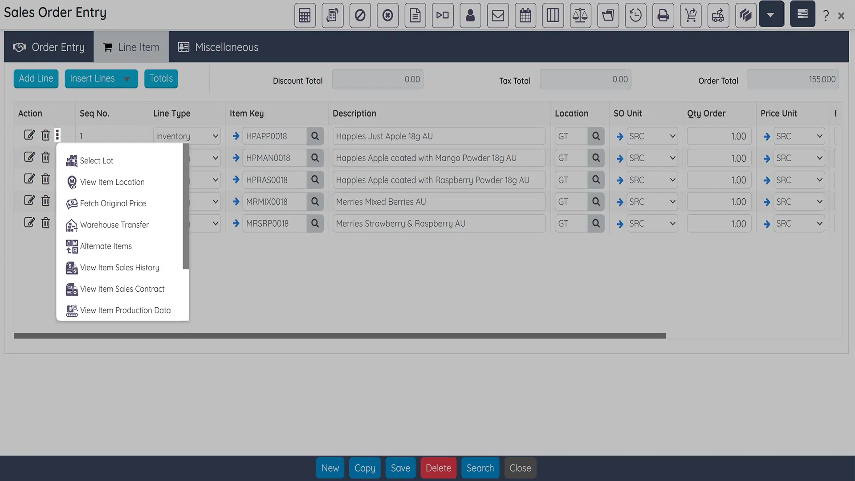Open Price Unit SRC dropdown for HPMAN0018 row

click(x=799, y=158)
